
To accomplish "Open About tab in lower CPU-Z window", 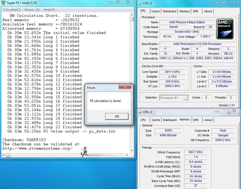I will tap(208, 120).
